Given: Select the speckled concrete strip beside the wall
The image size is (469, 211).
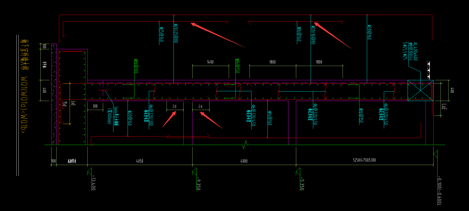Looking at the screenshot, I should [x=54, y=94].
